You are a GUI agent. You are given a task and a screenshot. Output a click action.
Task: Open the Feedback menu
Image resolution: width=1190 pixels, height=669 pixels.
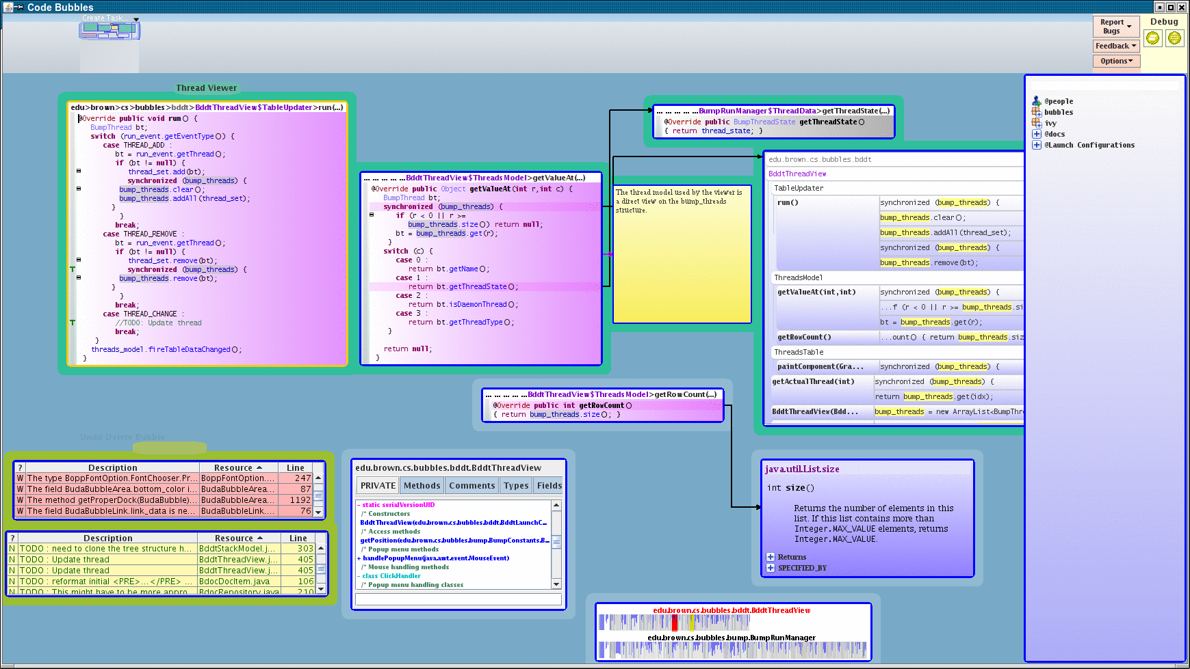point(1116,46)
